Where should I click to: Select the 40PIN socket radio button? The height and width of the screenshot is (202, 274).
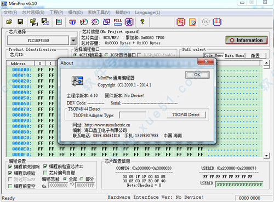(75, 55)
